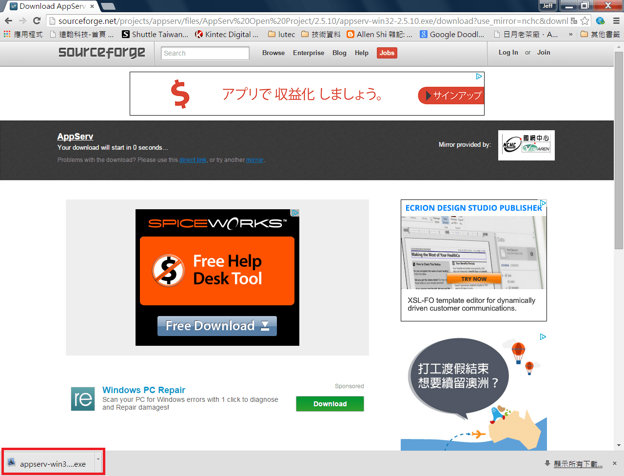Open the 日月老茶廠 bookmark
The image size is (624, 476).
pyautogui.click(x=526, y=34)
